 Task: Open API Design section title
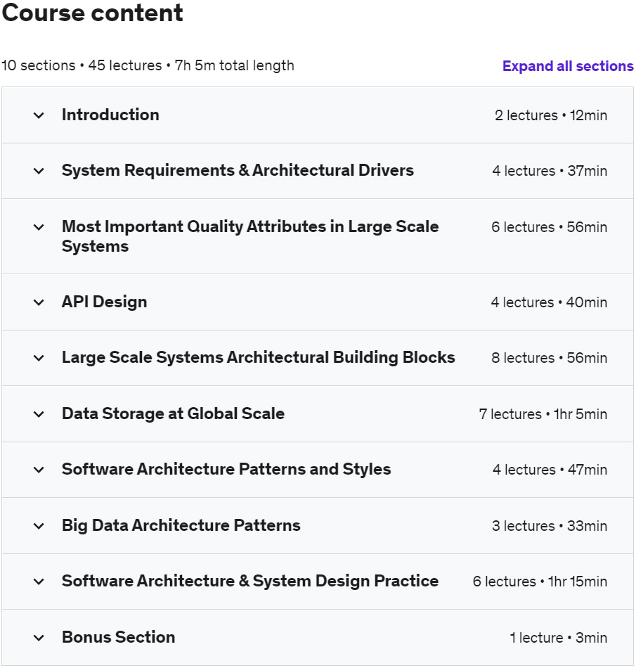[104, 302]
